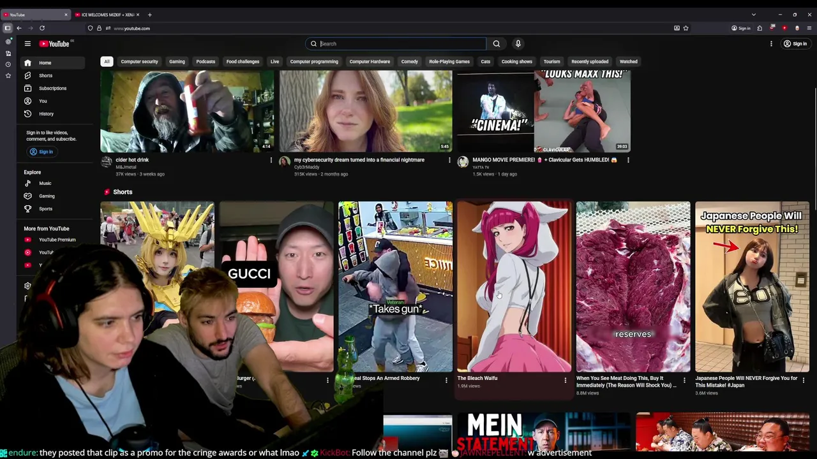
Task: Open YouTube settings three-dot menu
Action: [771, 43]
